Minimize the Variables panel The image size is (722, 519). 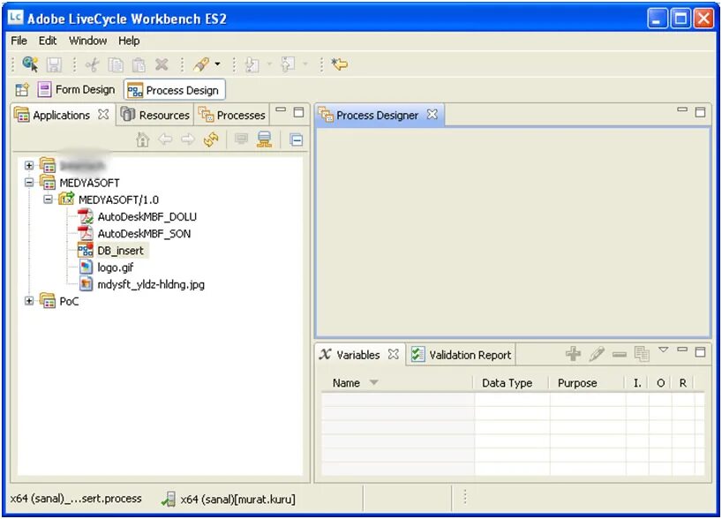[x=682, y=350]
